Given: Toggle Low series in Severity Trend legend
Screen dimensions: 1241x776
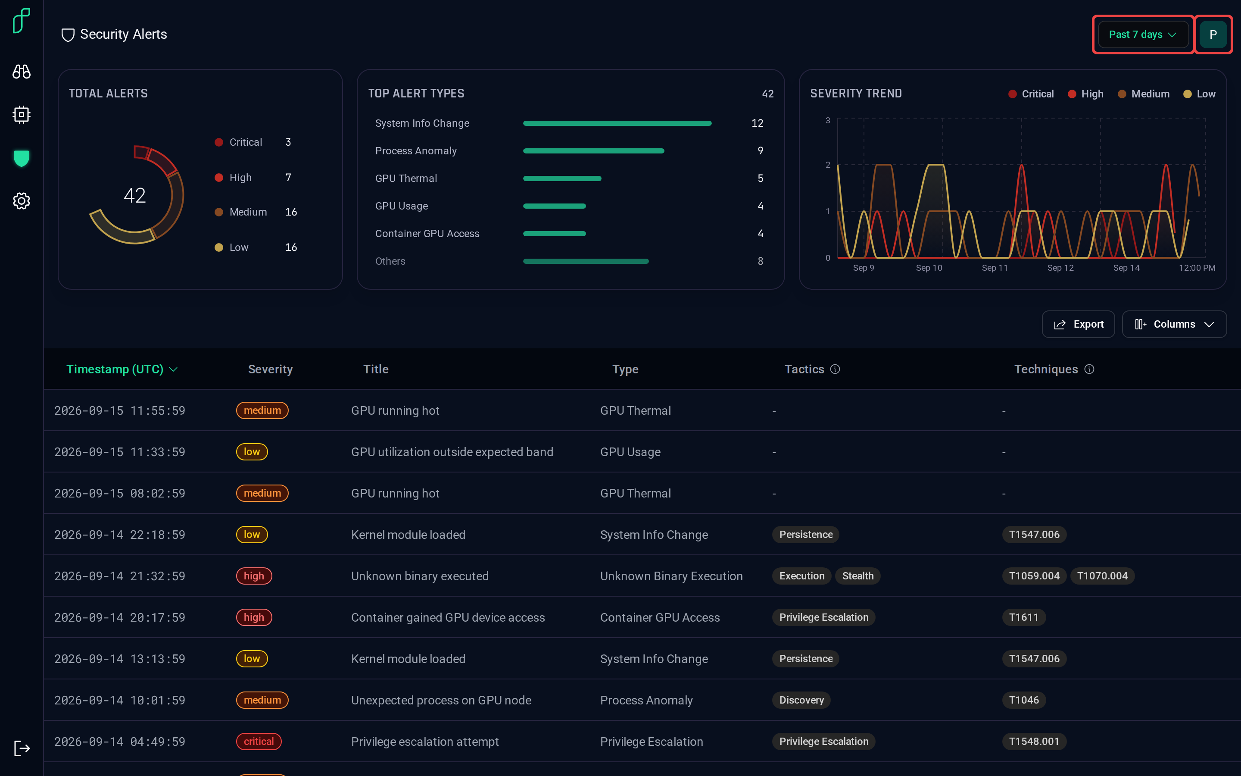Looking at the screenshot, I should pos(1199,94).
